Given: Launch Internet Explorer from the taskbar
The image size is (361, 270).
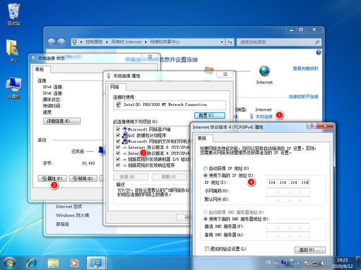Looking at the screenshot, I should pyautogui.click(x=32, y=262).
